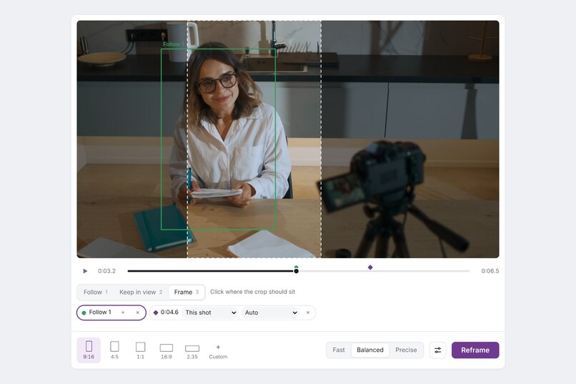Click the total duration 0:06.5 label
This screenshot has width=576, height=384.
click(490, 271)
